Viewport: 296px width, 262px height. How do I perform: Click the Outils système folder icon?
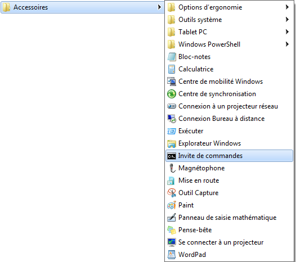pos(172,20)
